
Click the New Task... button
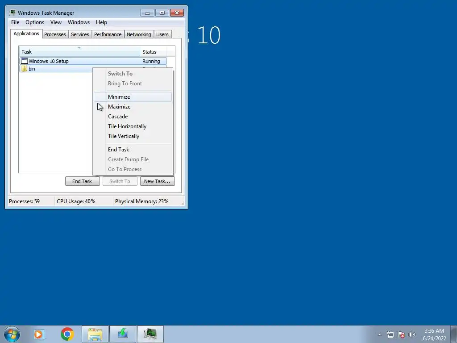pyautogui.click(x=158, y=181)
